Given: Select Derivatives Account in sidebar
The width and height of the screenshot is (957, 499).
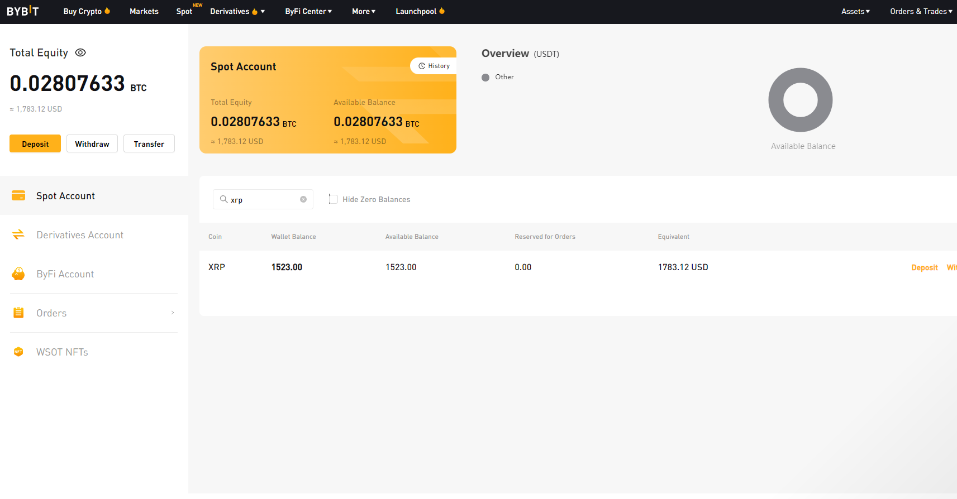Looking at the screenshot, I should coord(94,234).
